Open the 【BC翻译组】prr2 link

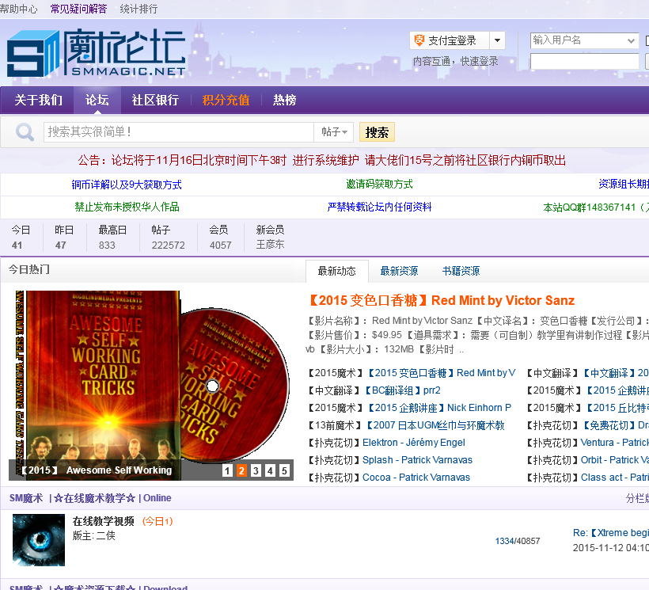(402, 390)
